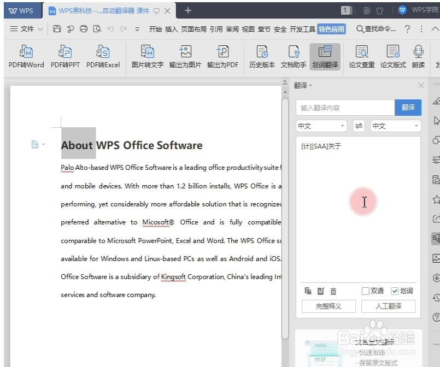Switch to the 开始 ribbon tab
This screenshot has height=367, width=440.
tap(157, 28)
